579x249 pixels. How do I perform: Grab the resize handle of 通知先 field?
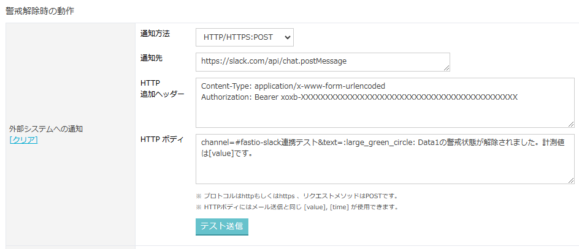point(447,68)
